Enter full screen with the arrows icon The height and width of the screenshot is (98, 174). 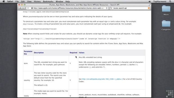tap(150, 5)
